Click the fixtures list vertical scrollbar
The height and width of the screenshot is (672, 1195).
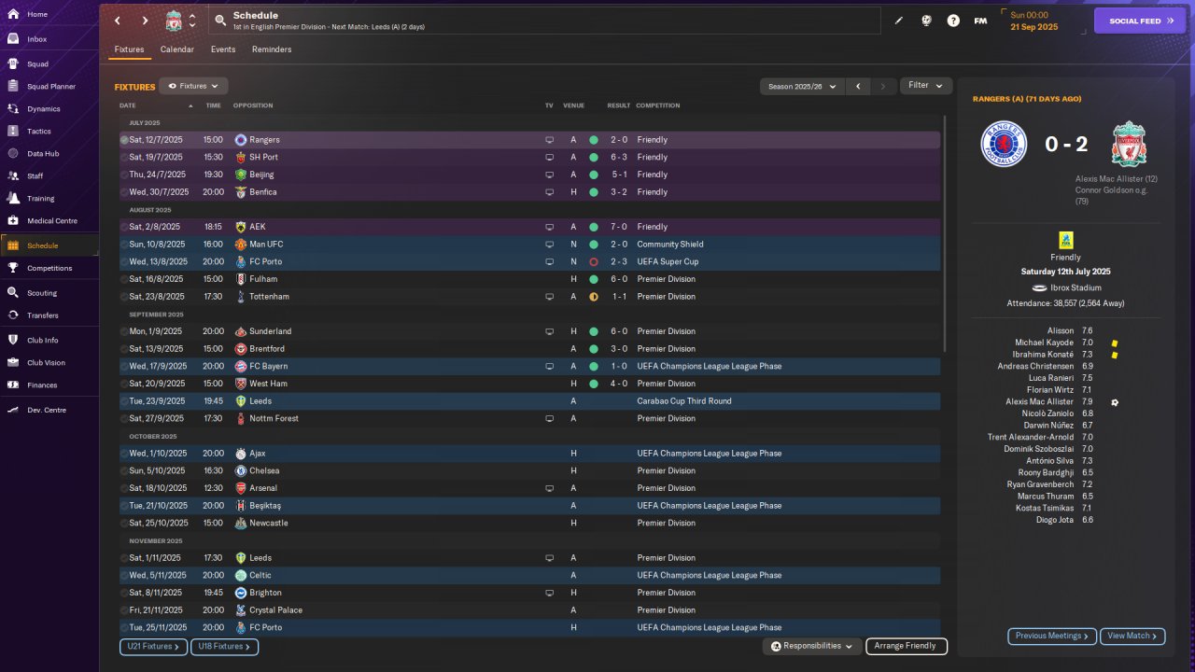(x=945, y=233)
